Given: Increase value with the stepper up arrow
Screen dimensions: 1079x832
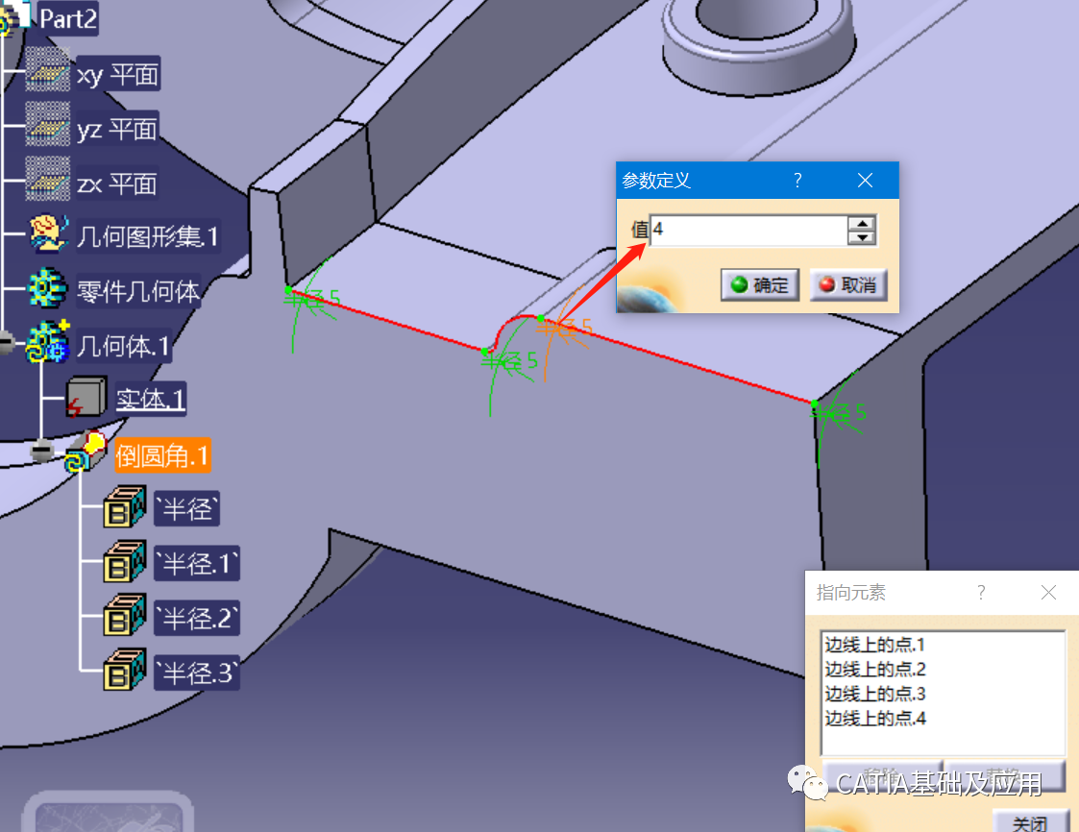Looking at the screenshot, I should coord(862,223).
